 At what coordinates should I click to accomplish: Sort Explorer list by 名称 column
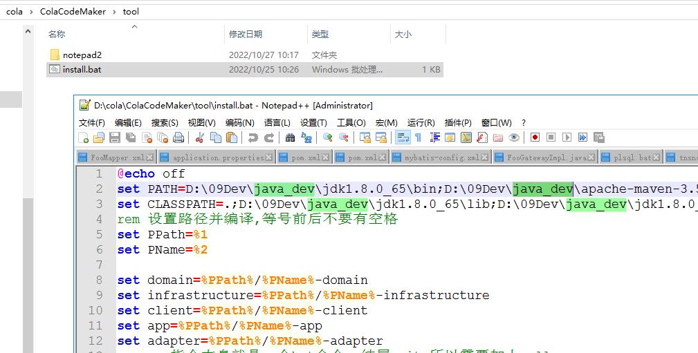57,35
